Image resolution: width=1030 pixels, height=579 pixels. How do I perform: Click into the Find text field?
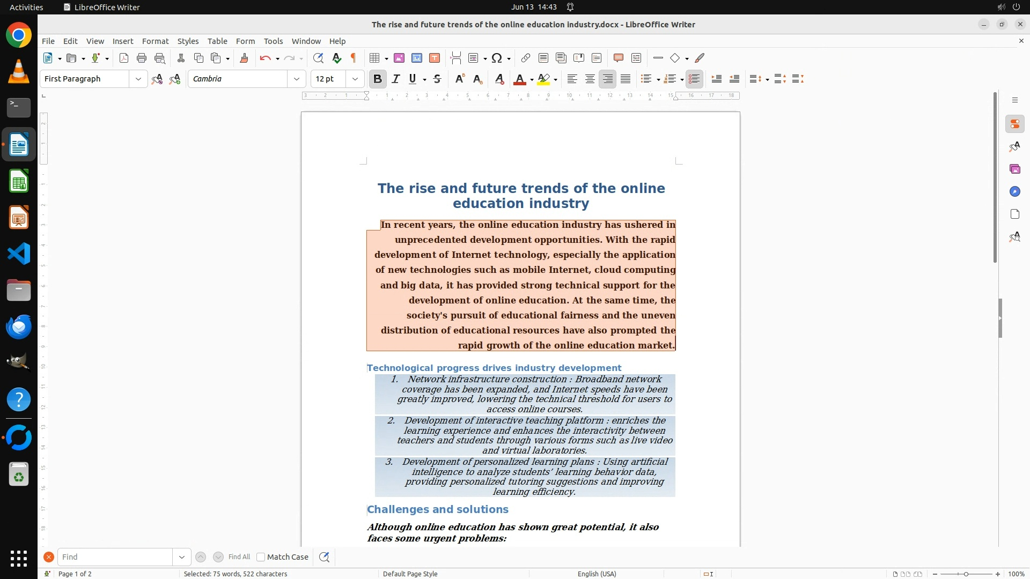115,557
